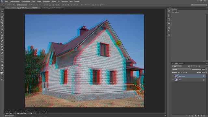Click the Photoshop Ps logo icon
This screenshot has height=117, width=208.
tap(2, 1)
